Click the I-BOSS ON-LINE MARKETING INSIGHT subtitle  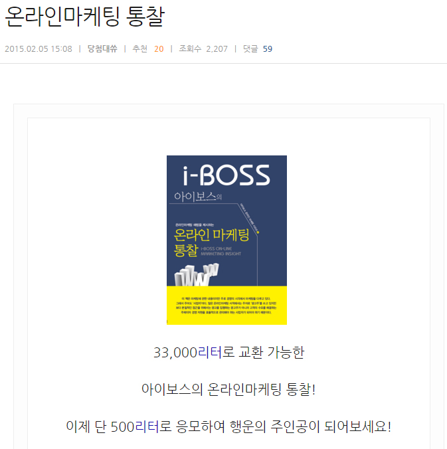click(221, 251)
